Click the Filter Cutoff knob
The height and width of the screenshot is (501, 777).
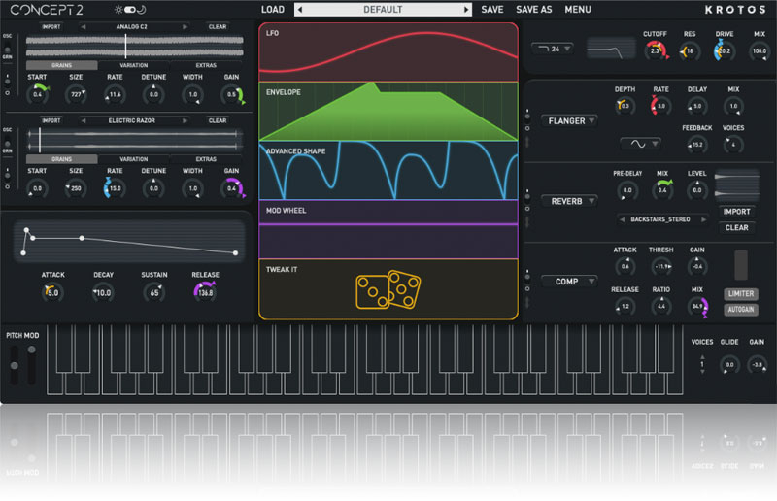click(x=655, y=51)
